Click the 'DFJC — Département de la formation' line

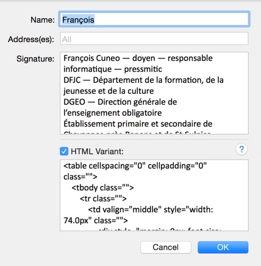click(143, 80)
